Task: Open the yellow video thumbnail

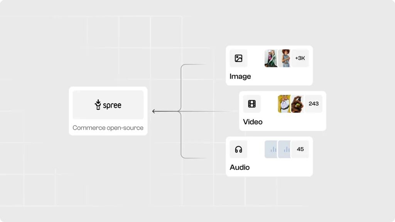Action: point(284,104)
